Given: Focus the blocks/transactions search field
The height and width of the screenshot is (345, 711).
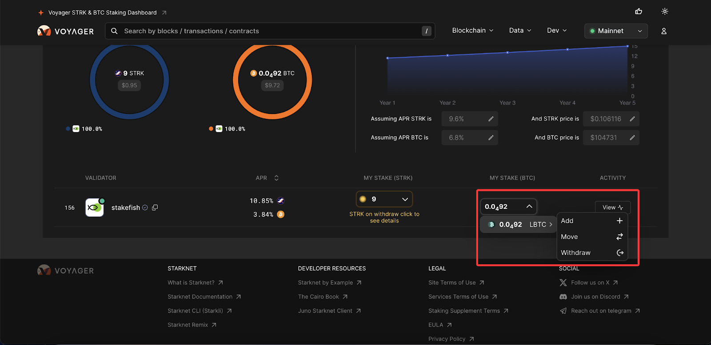Looking at the screenshot, I should pos(267,31).
